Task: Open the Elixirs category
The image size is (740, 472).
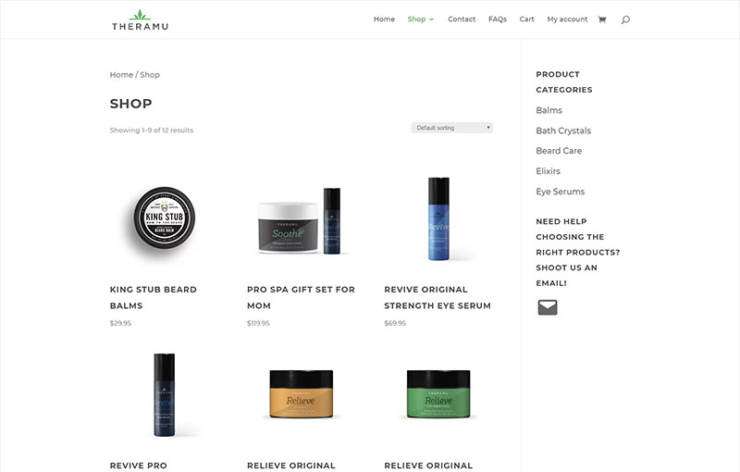Action: coord(548,171)
